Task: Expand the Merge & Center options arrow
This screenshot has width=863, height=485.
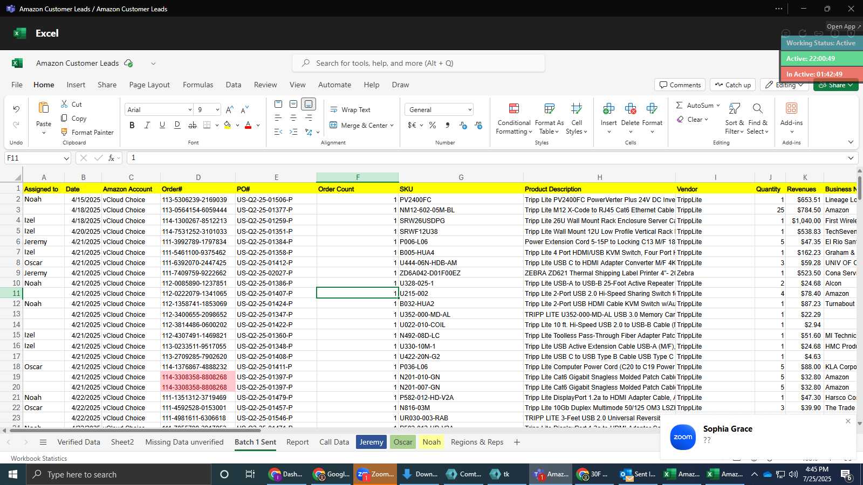Action: 392,126
